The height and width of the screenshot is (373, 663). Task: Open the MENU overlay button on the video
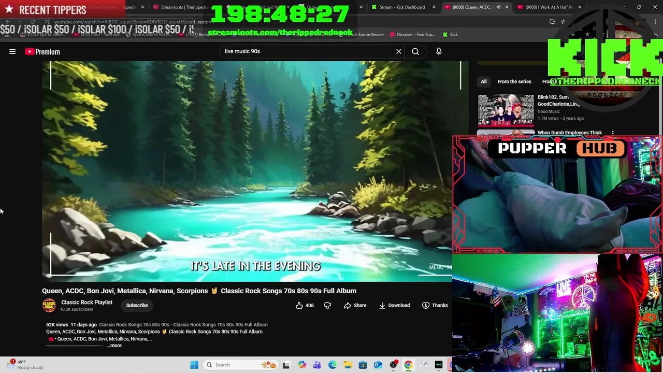440,267
